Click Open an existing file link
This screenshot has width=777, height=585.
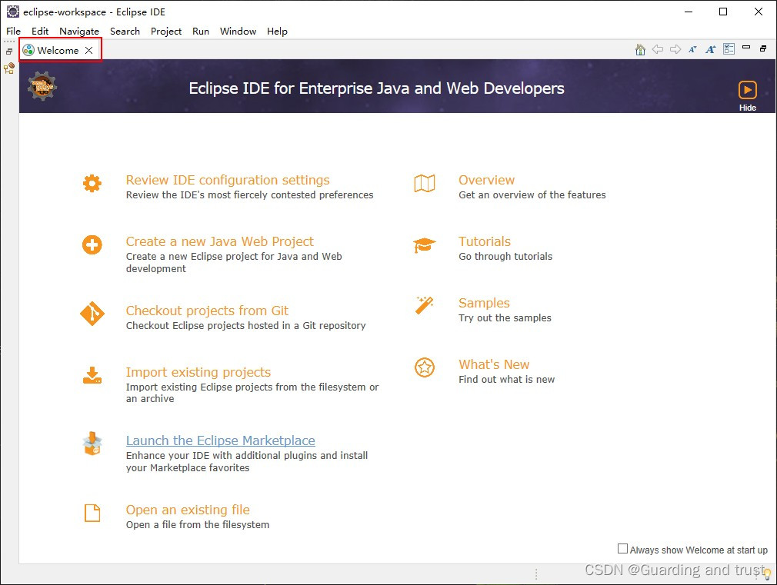(188, 510)
